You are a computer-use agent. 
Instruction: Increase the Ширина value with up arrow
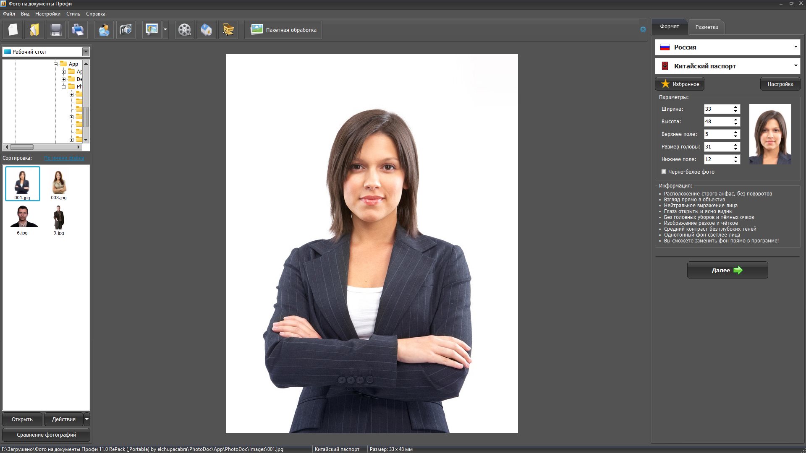(x=735, y=107)
